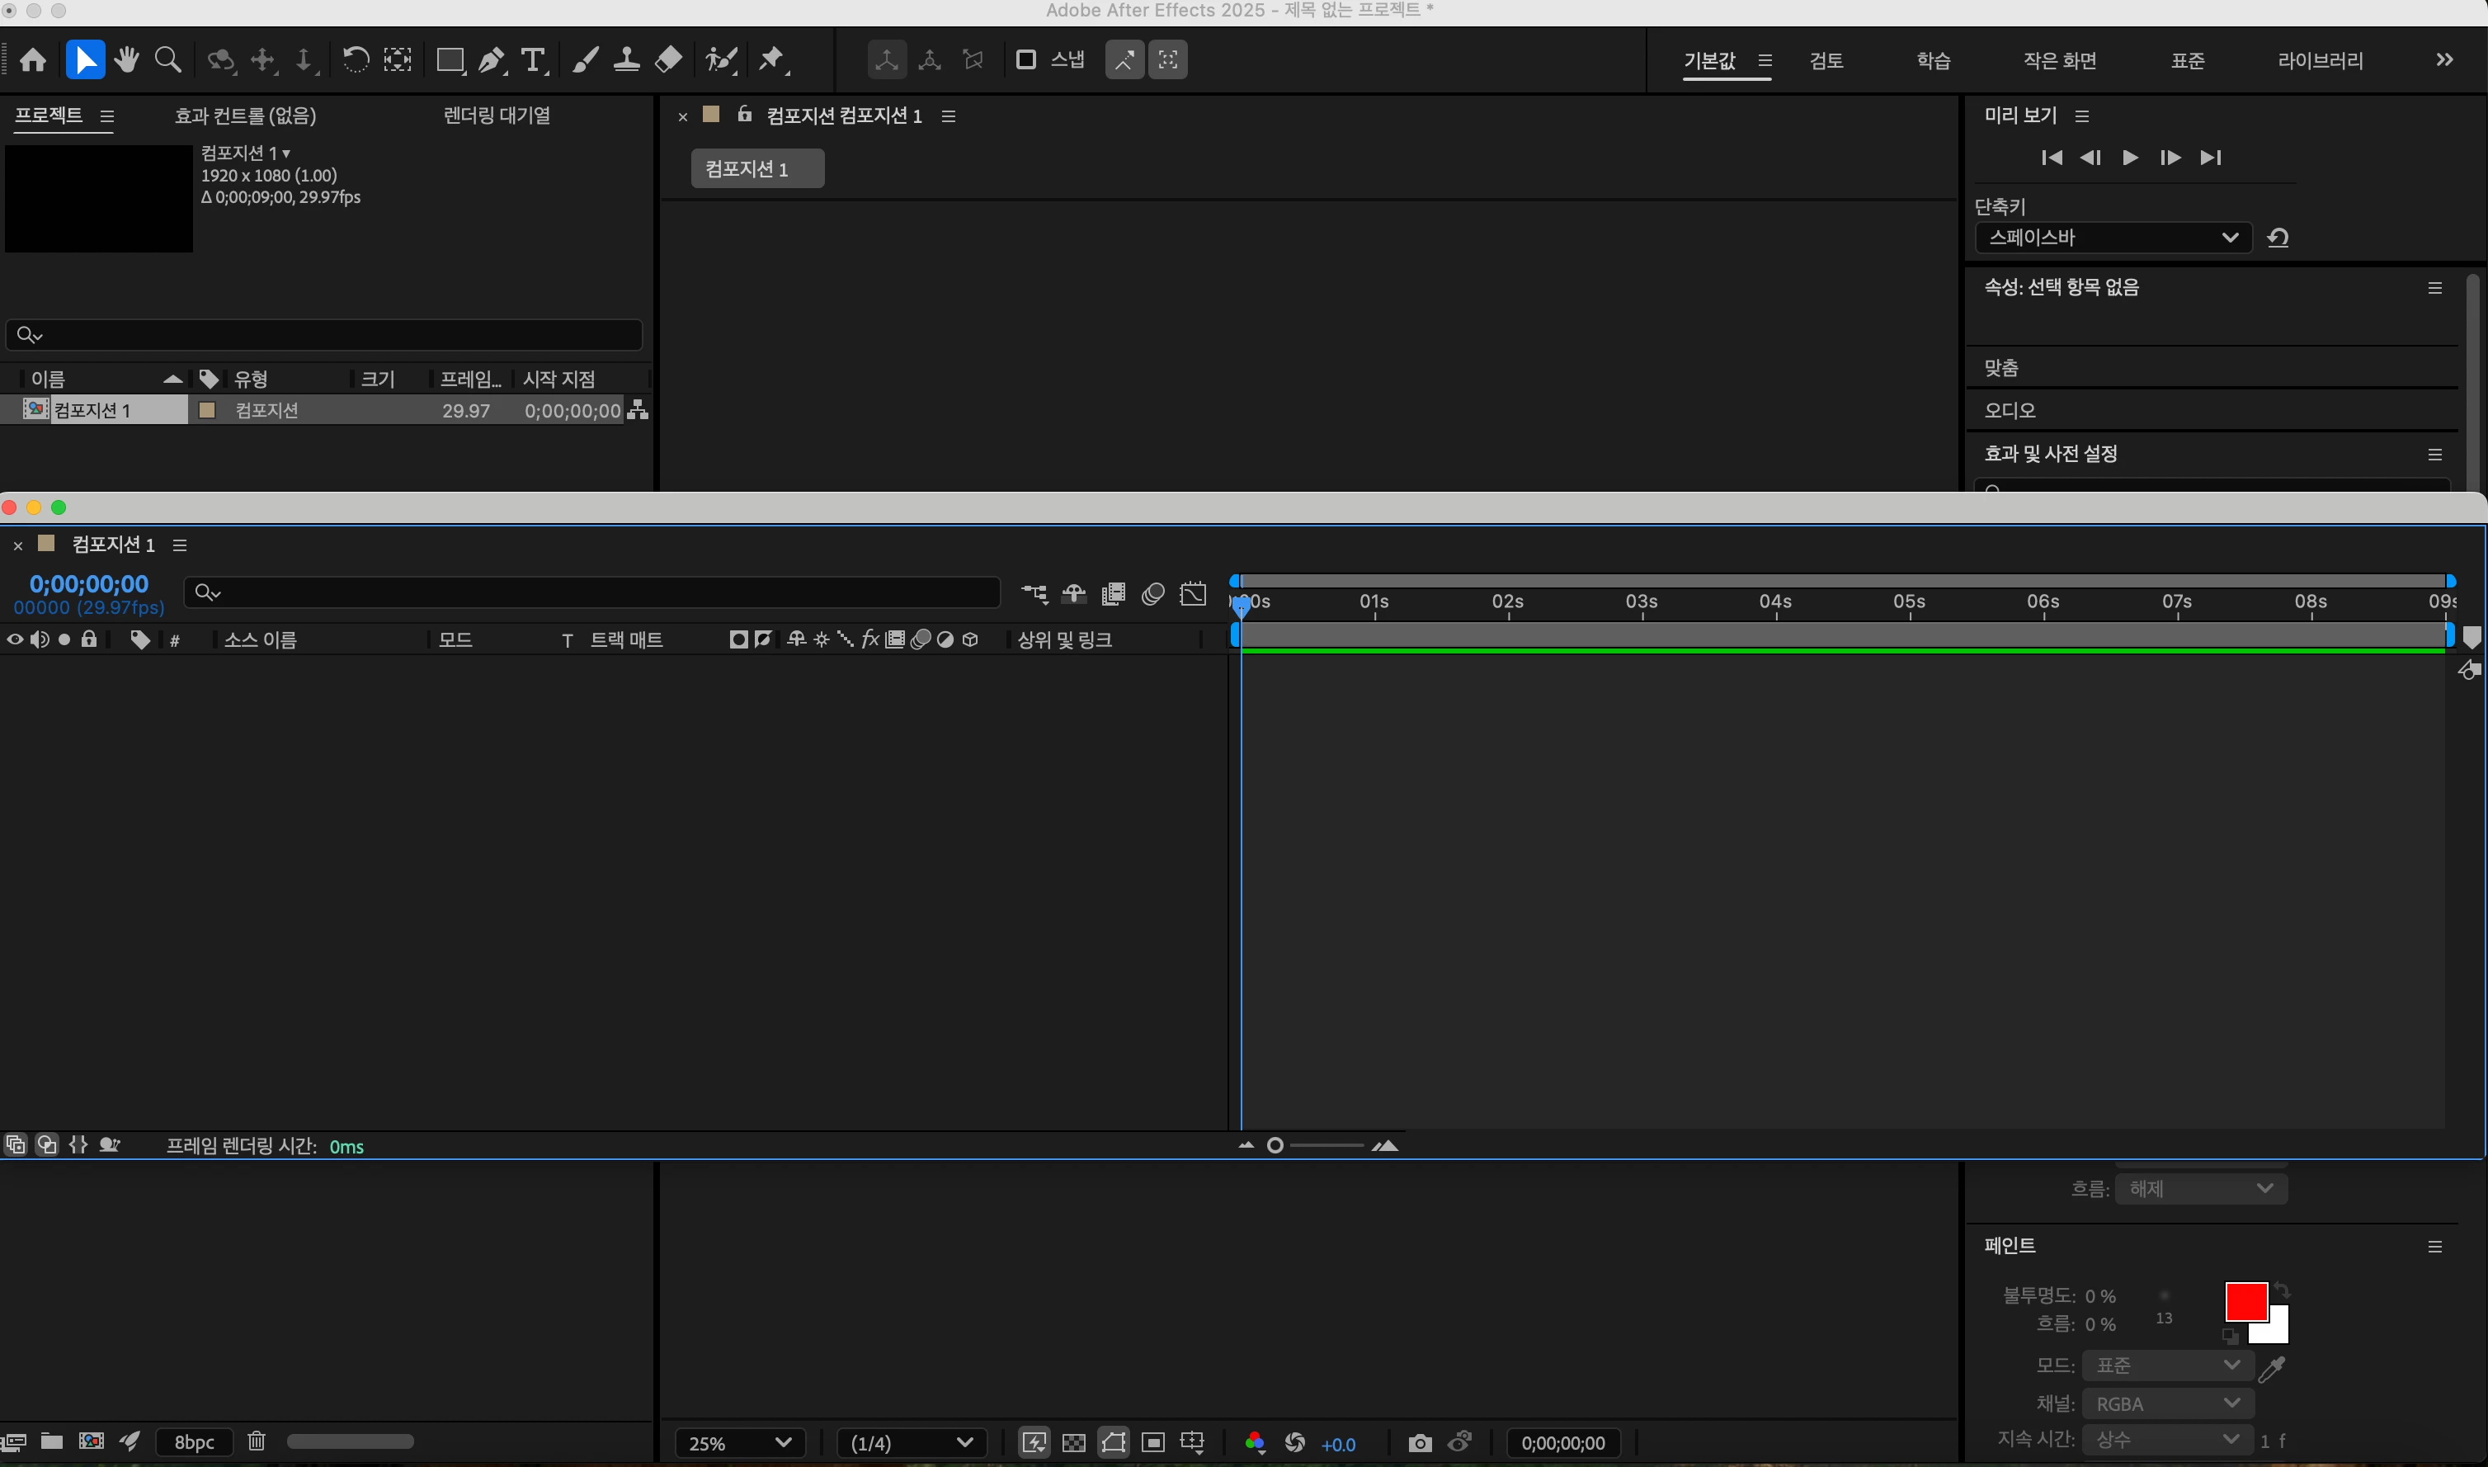Viewport: 2488px width, 1467px height.
Task: Select the Zoom magnifier tool
Action: point(168,60)
